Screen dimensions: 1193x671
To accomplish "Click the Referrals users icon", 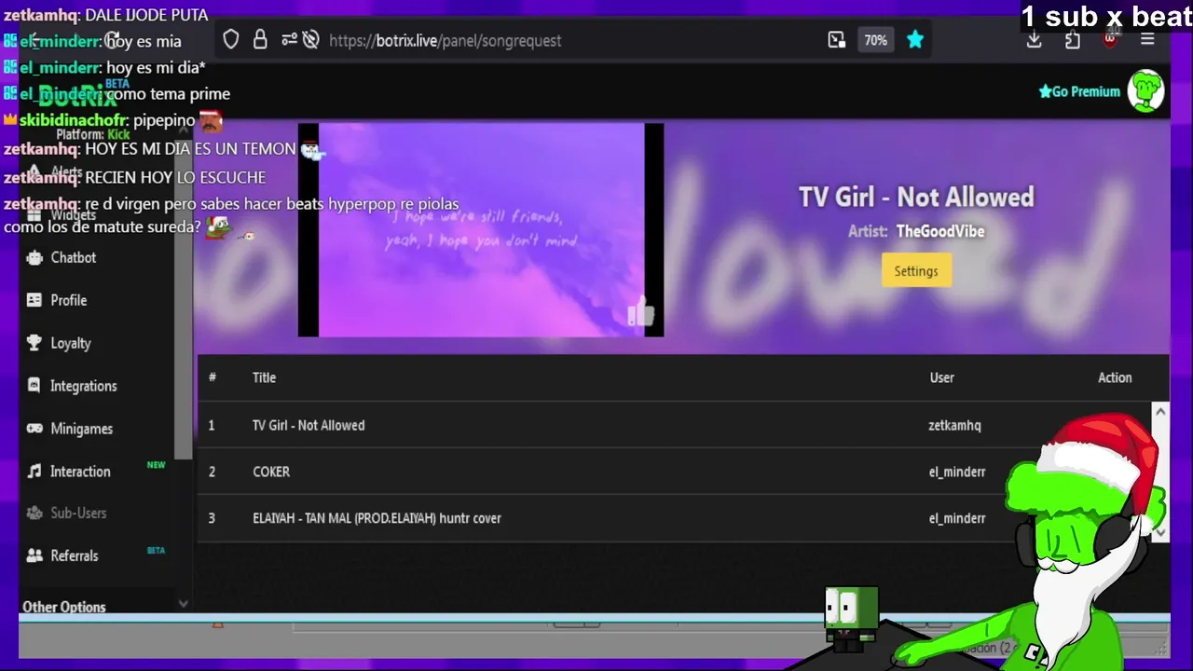I will 34,555.
